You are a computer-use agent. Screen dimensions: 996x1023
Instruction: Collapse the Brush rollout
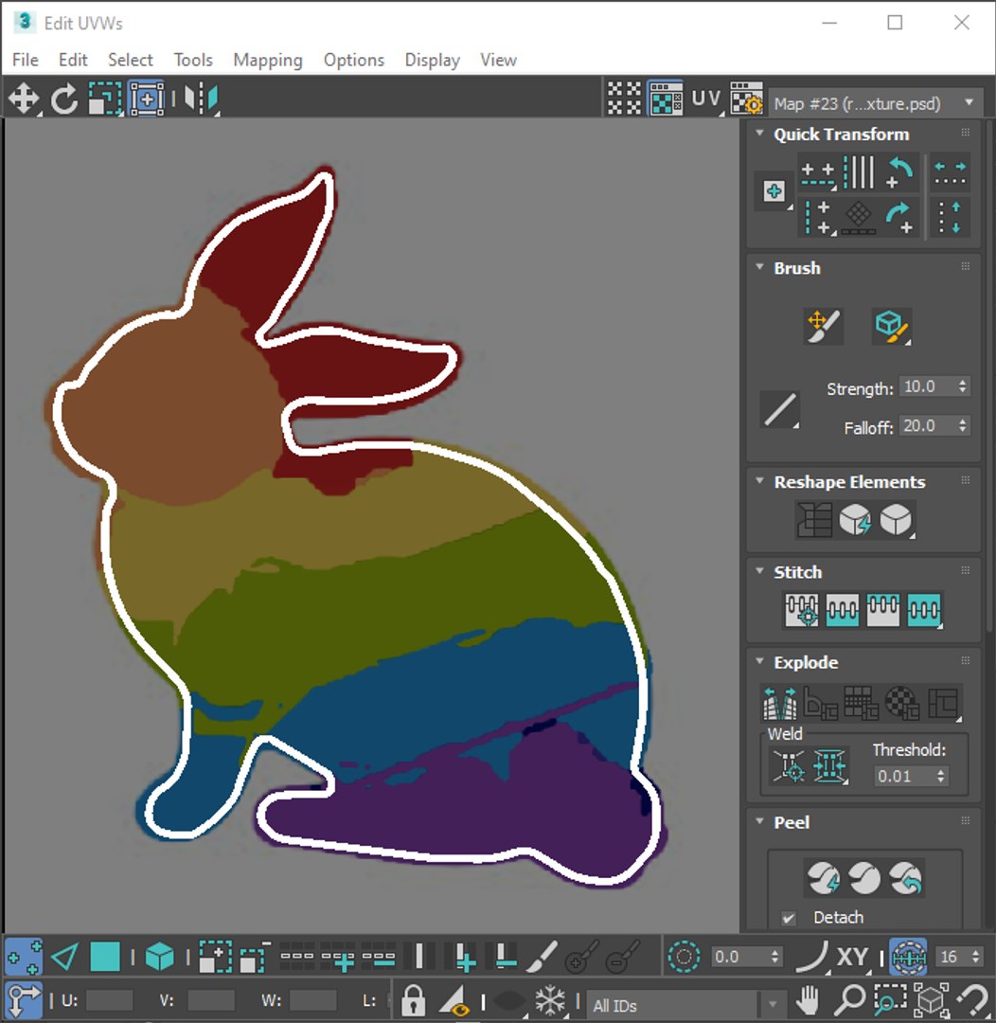click(x=759, y=267)
